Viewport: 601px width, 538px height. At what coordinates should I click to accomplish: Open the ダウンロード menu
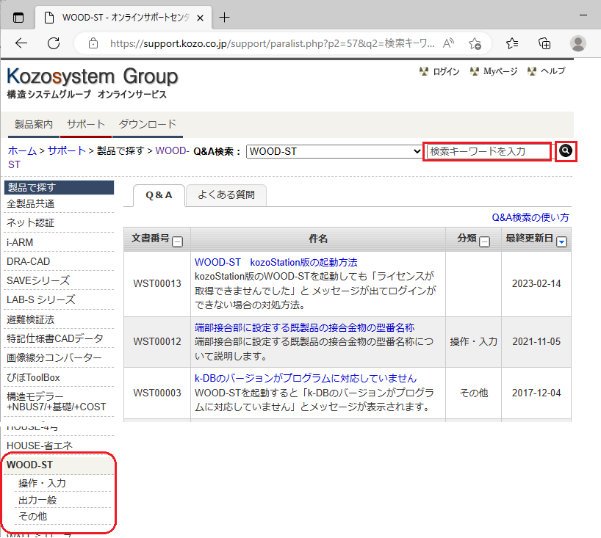click(147, 124)
